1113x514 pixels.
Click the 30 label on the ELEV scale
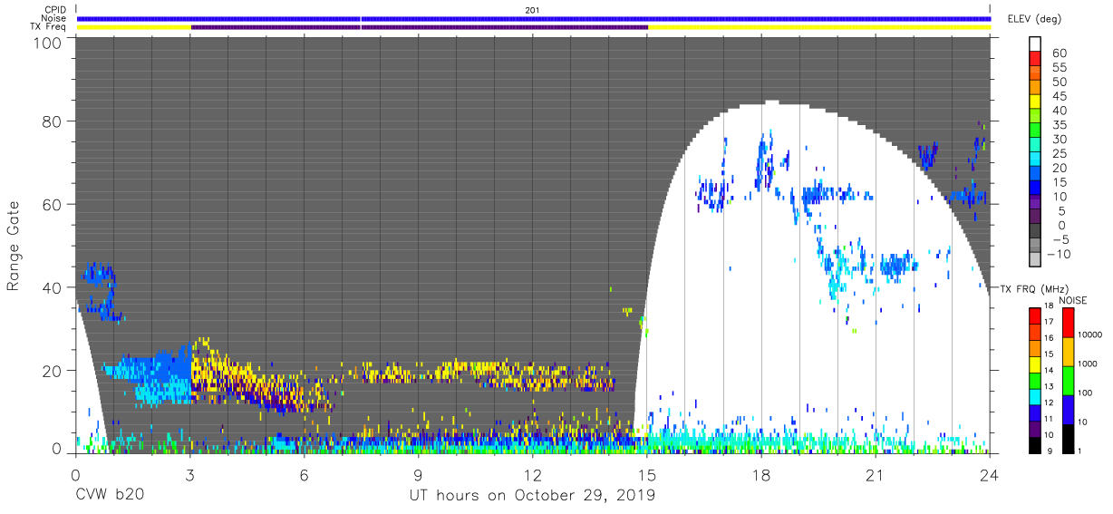click(x=1059, y=139)
